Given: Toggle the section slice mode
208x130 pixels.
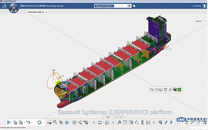Looking at the screenshot, I should click(156, 90).
